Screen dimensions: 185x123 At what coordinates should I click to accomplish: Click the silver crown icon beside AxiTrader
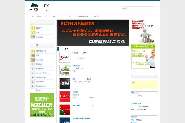[33, 37]
